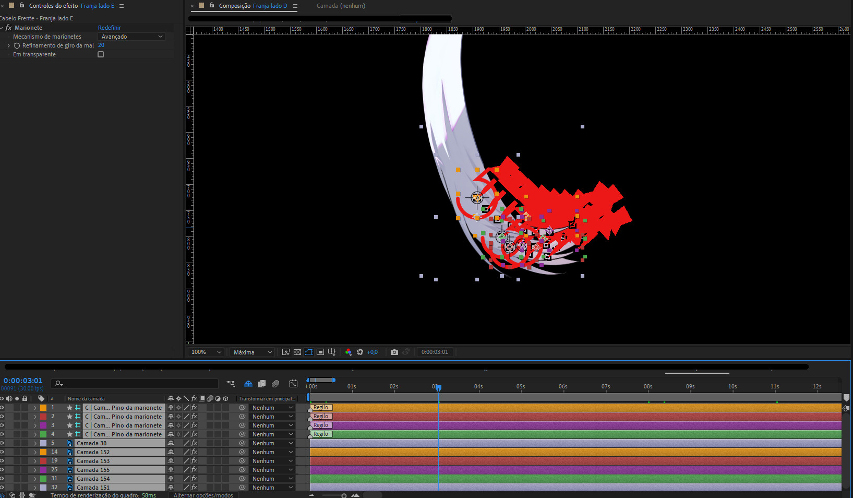Hide Camada 38 using its eye icon
This screenshot has width=853, height=498.
pyautogui.click(x=2, y=443)
